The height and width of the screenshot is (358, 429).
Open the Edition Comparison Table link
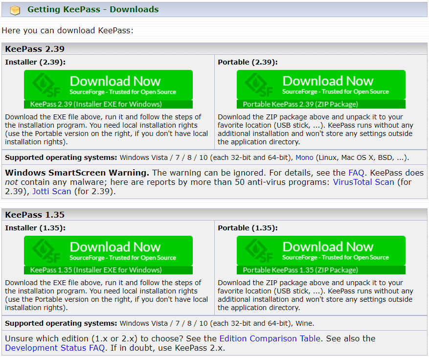pos(270,338)
